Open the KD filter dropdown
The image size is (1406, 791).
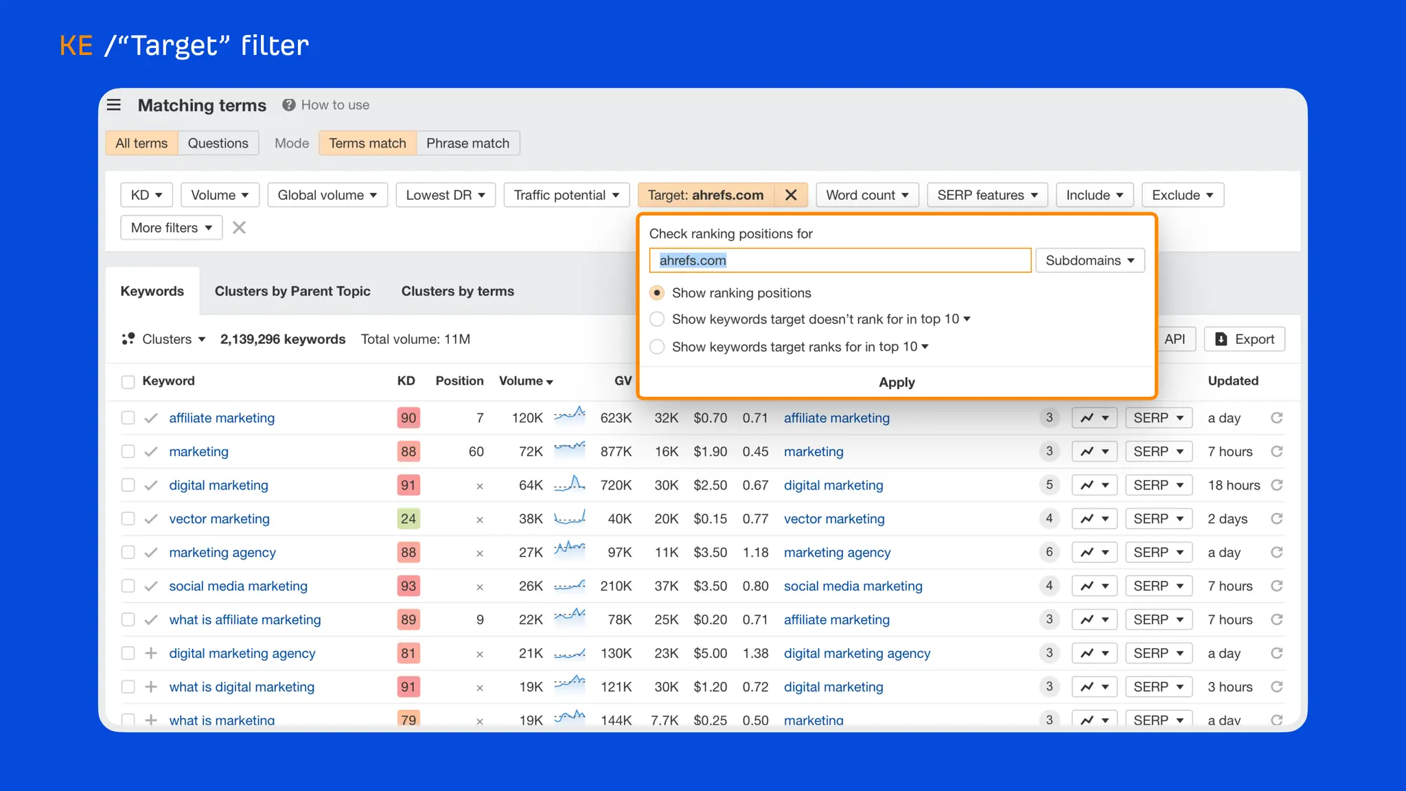(x=146, y=195)
